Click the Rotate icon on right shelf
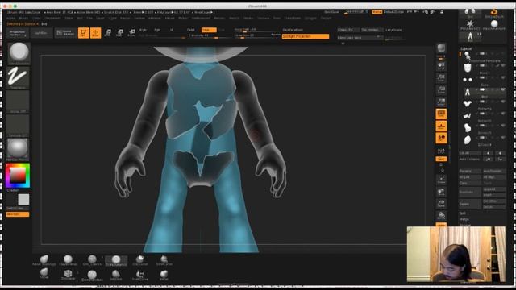Viewport: 516px width, 290px height. 441,216
